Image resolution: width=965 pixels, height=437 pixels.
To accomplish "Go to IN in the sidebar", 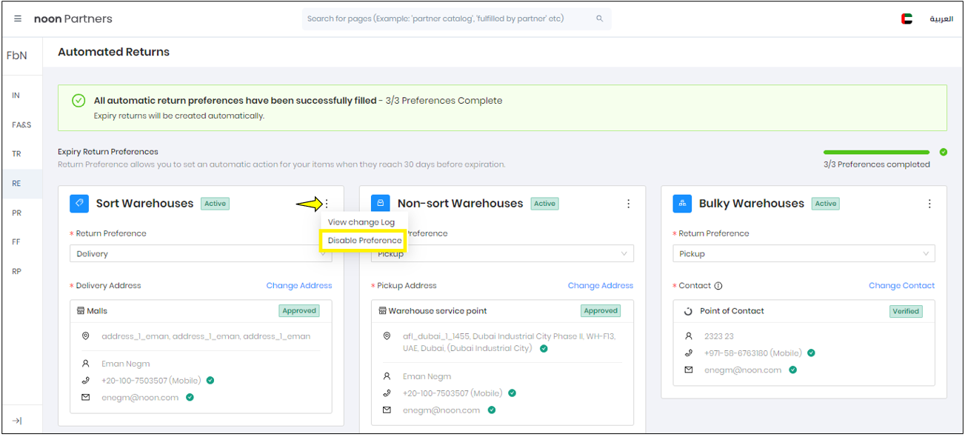I will tap(16, 96).
